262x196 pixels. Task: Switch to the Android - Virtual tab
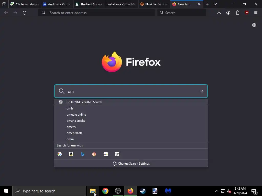click(57, 4)
